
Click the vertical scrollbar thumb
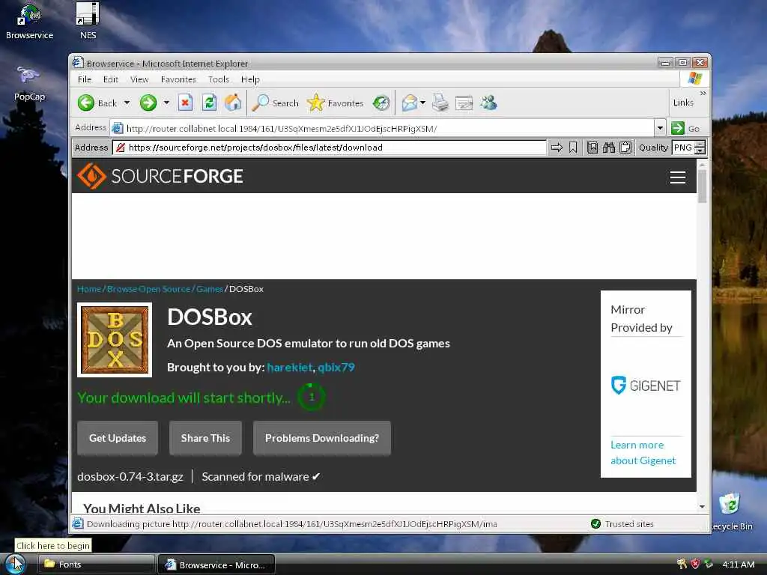(x=703, y=186)
